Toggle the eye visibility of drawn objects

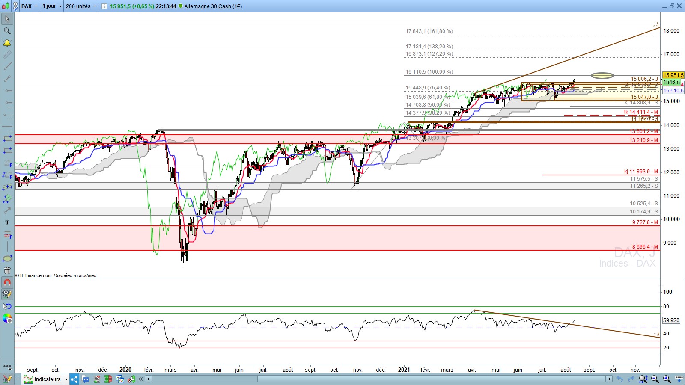point(7,294)
